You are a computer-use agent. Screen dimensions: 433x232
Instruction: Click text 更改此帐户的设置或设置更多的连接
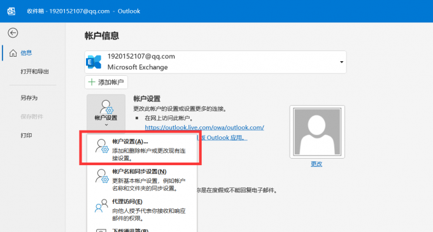point(180,109)
